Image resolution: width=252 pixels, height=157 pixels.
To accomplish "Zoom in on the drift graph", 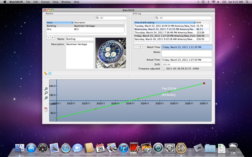I will pyautogui.click(x=46, y=89).
